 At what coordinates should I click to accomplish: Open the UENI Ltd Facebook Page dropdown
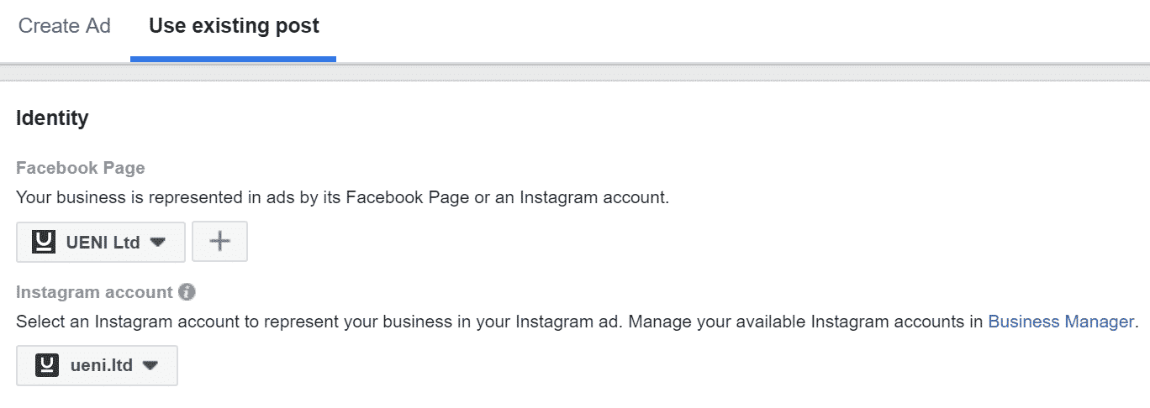[101, 242]
